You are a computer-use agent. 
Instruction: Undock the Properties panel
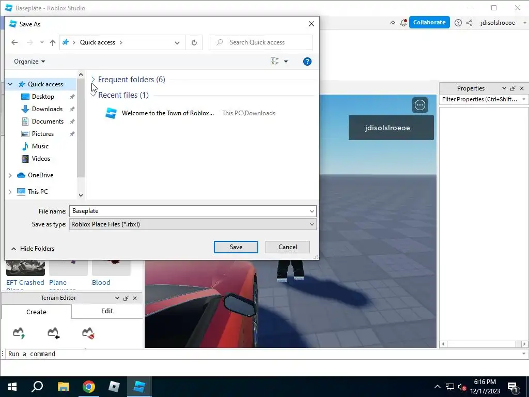point(513,88)
